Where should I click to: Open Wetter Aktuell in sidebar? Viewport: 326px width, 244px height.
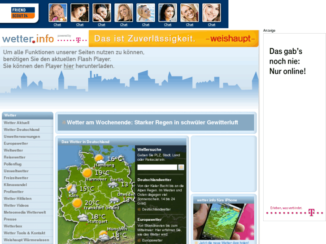(27, 123)
